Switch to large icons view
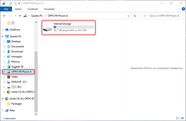 click(183, 118)
